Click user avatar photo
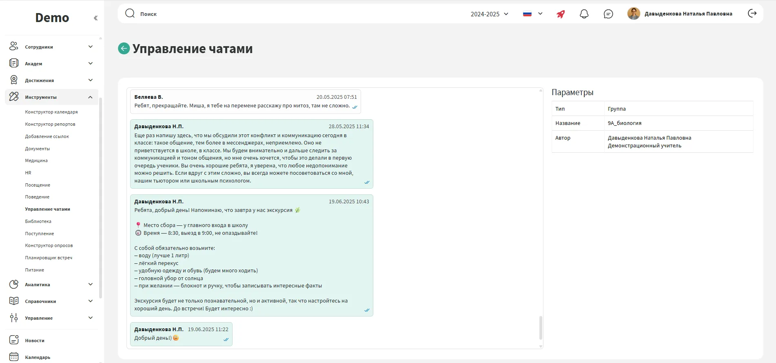 point(633,13)
